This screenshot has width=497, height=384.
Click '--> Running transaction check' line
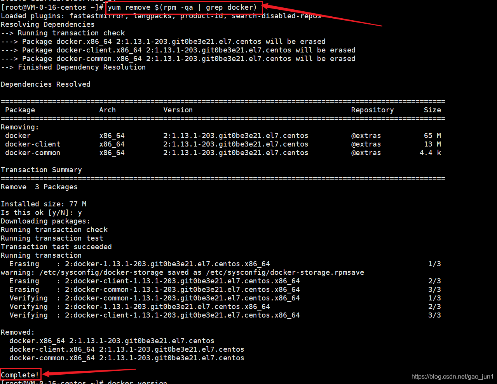click(x=63, y=33)
